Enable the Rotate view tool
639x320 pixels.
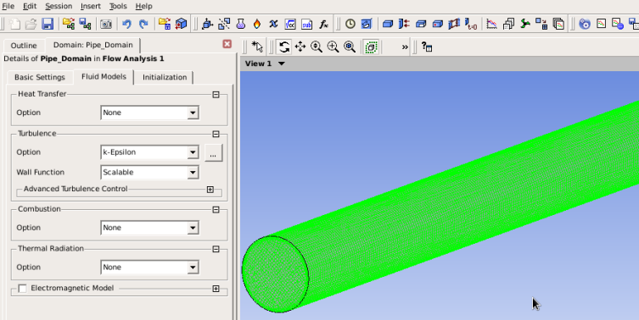283,47
